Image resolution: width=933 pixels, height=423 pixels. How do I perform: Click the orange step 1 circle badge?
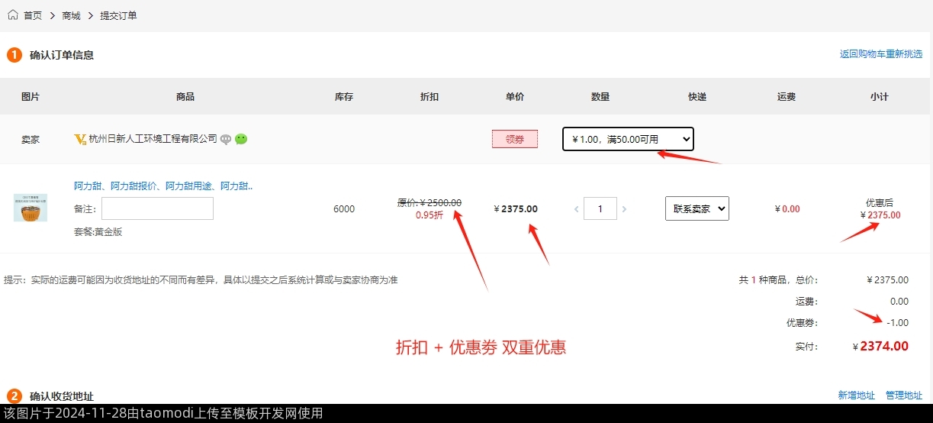point(14,55)
